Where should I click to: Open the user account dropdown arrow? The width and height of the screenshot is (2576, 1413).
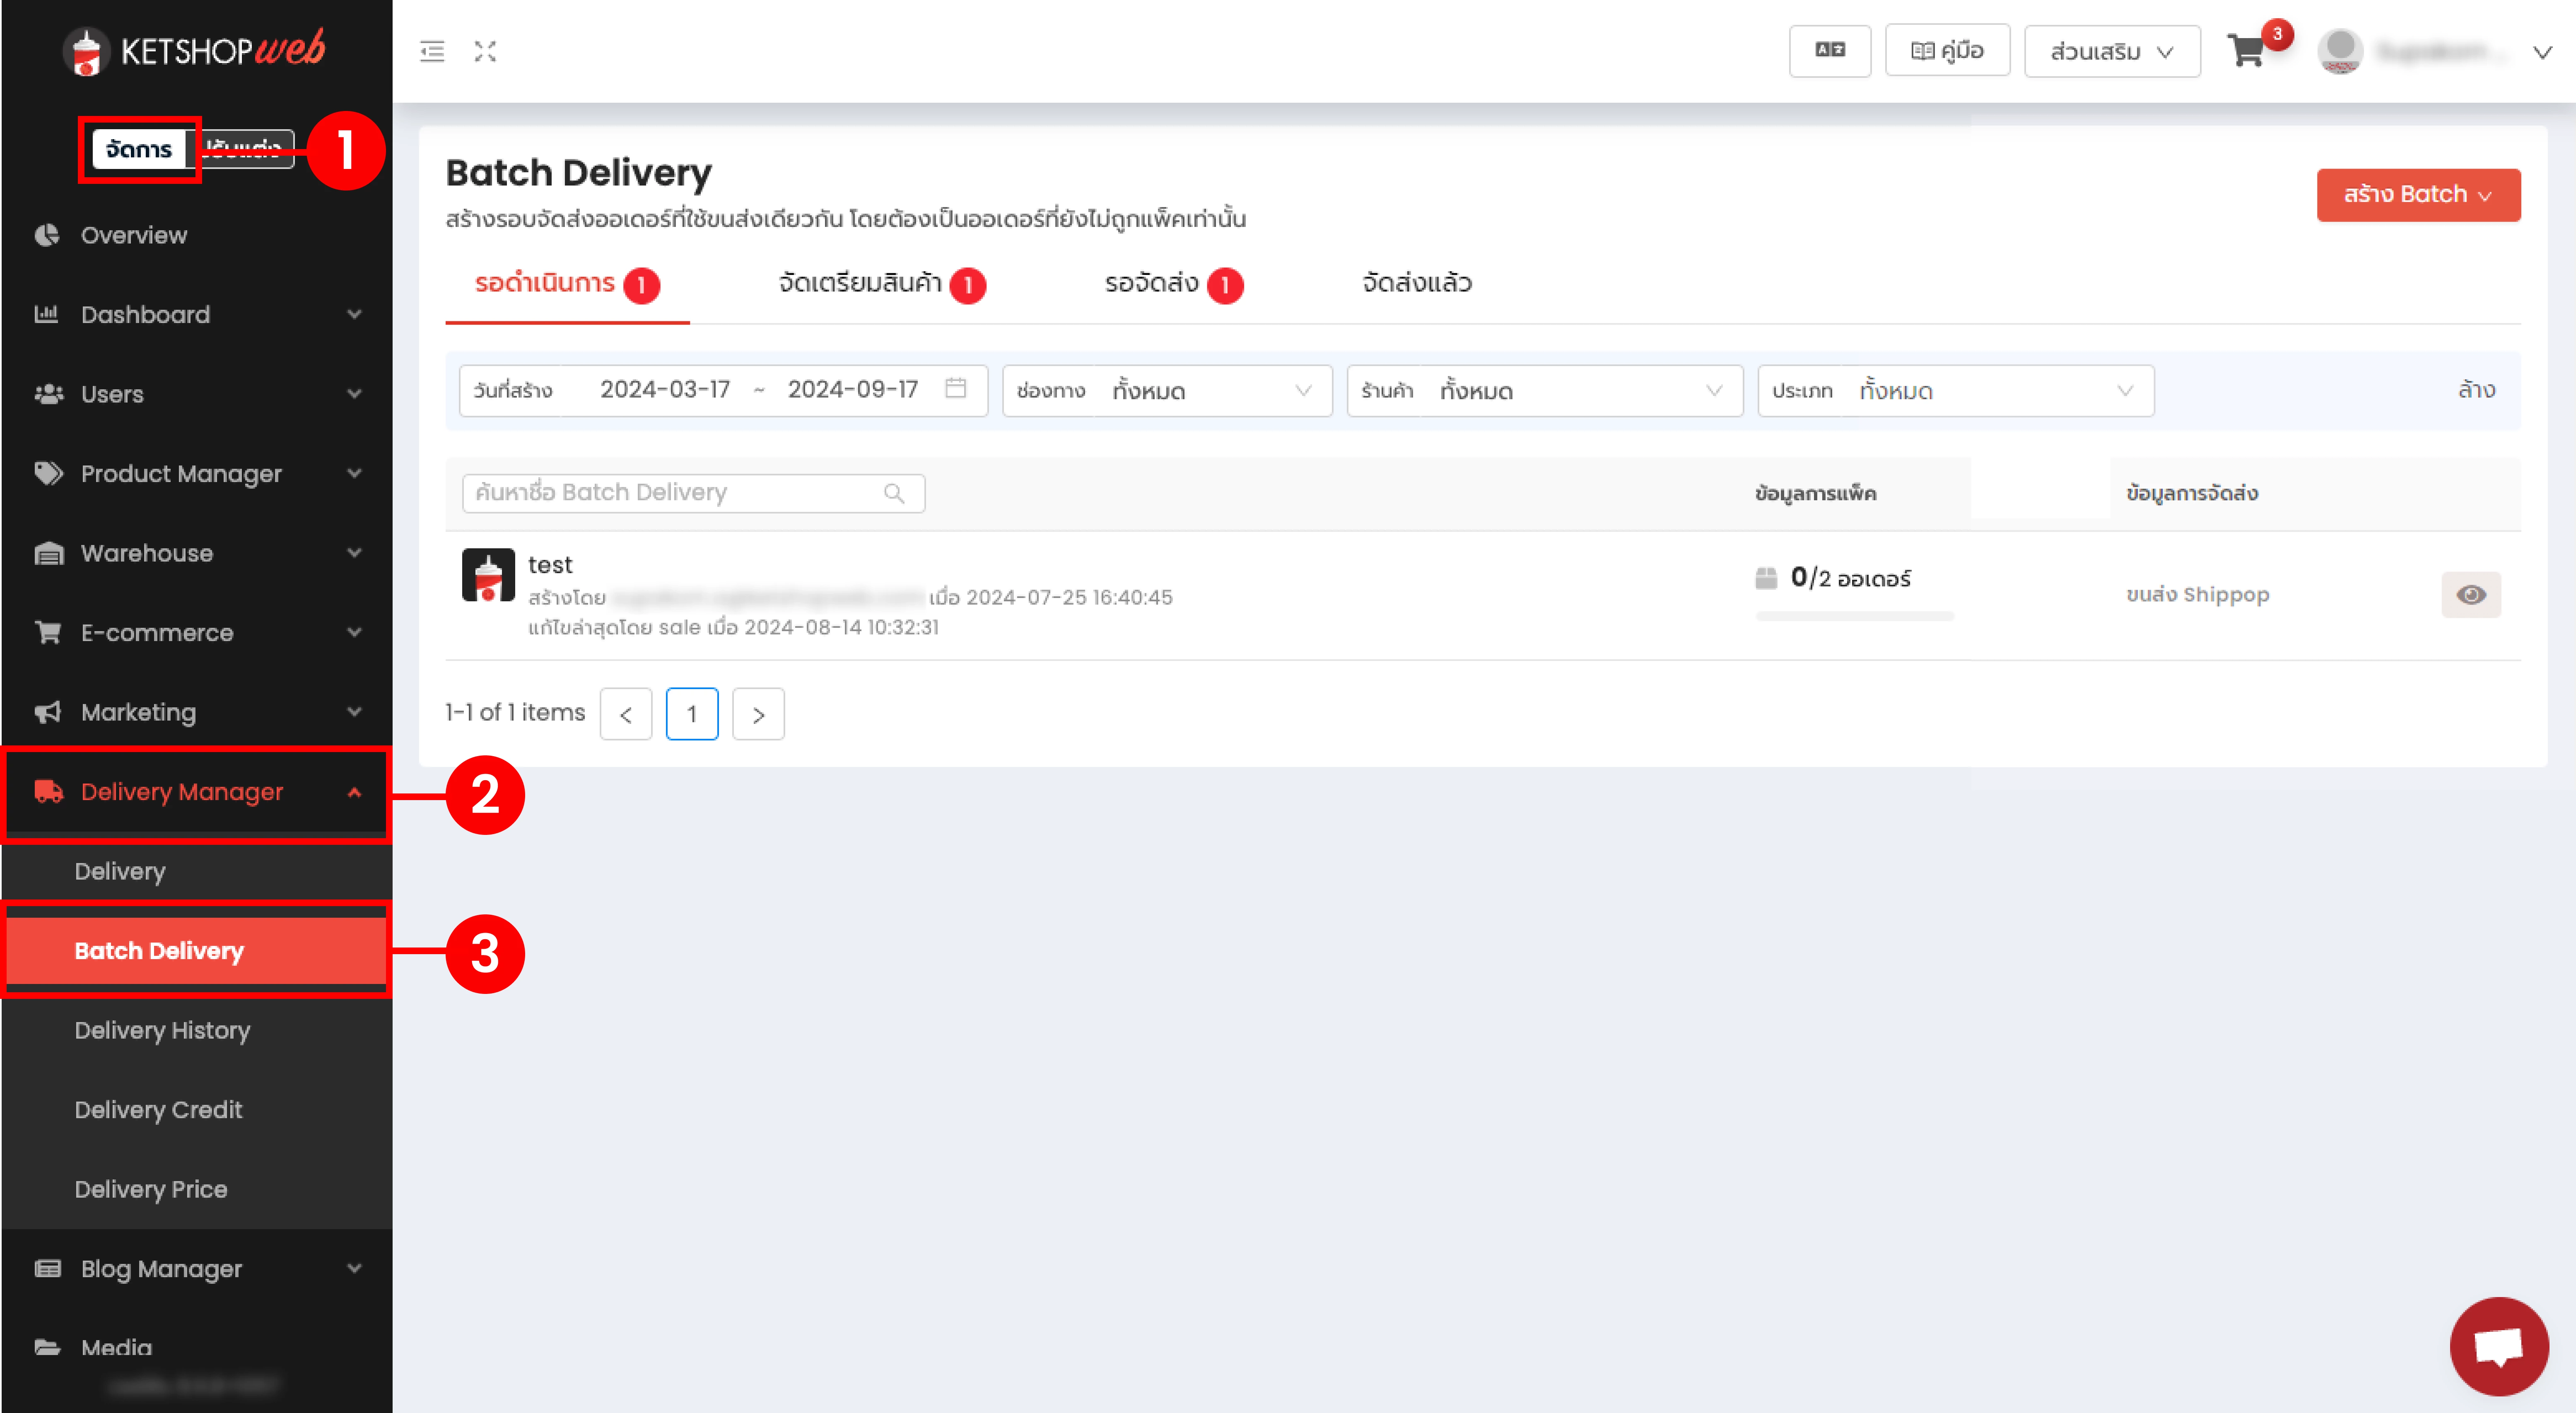(x=2542, y=52)
